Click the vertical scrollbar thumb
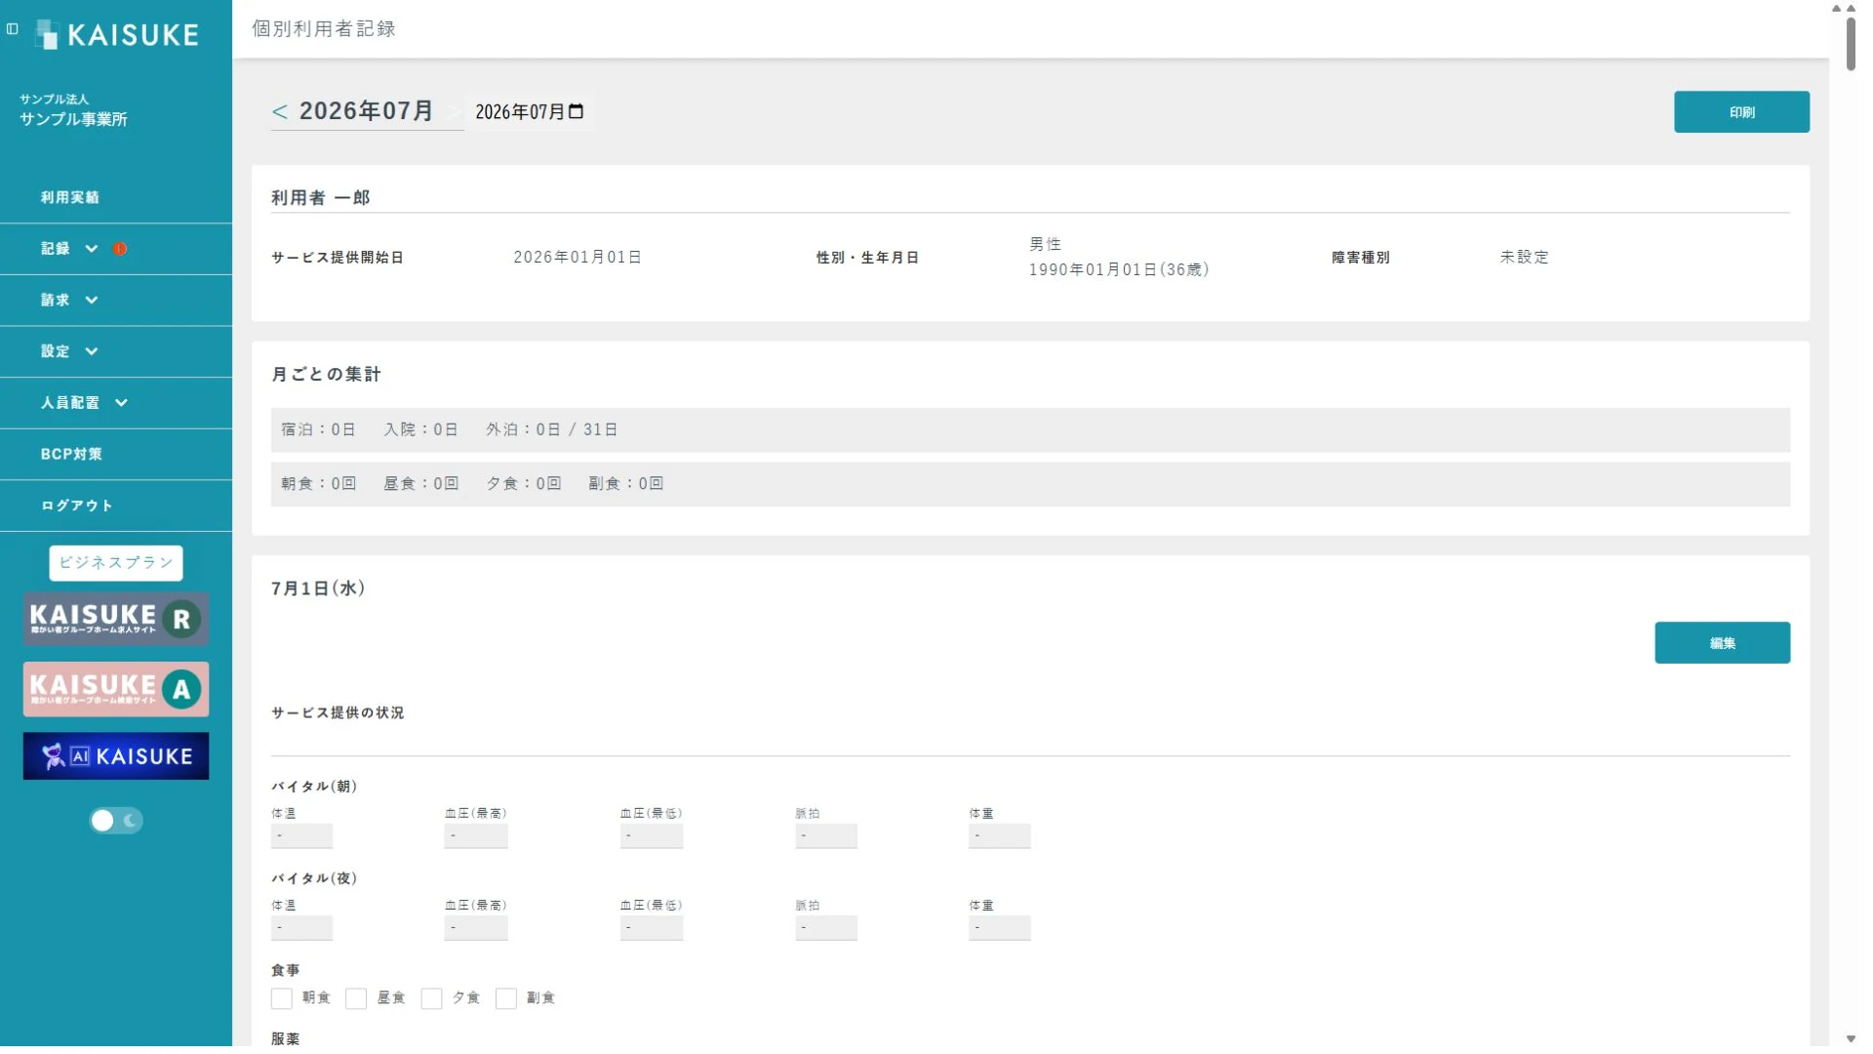Image resolution: width=1873 pixels, height=1054 pixels. pos(1851,42)
